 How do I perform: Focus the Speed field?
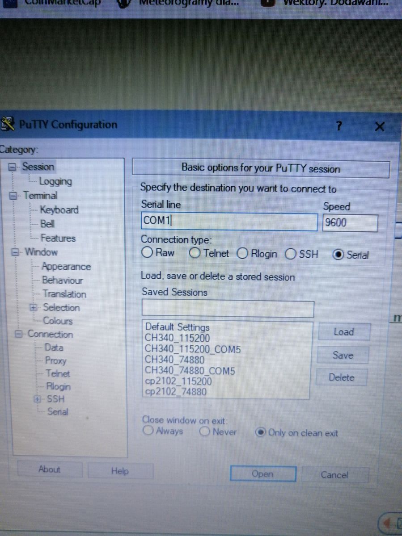coord(350,222)
